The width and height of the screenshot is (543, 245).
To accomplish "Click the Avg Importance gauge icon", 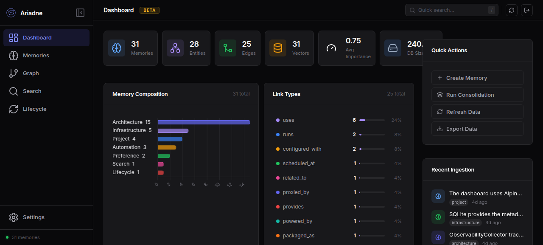I will pos(331,48).
